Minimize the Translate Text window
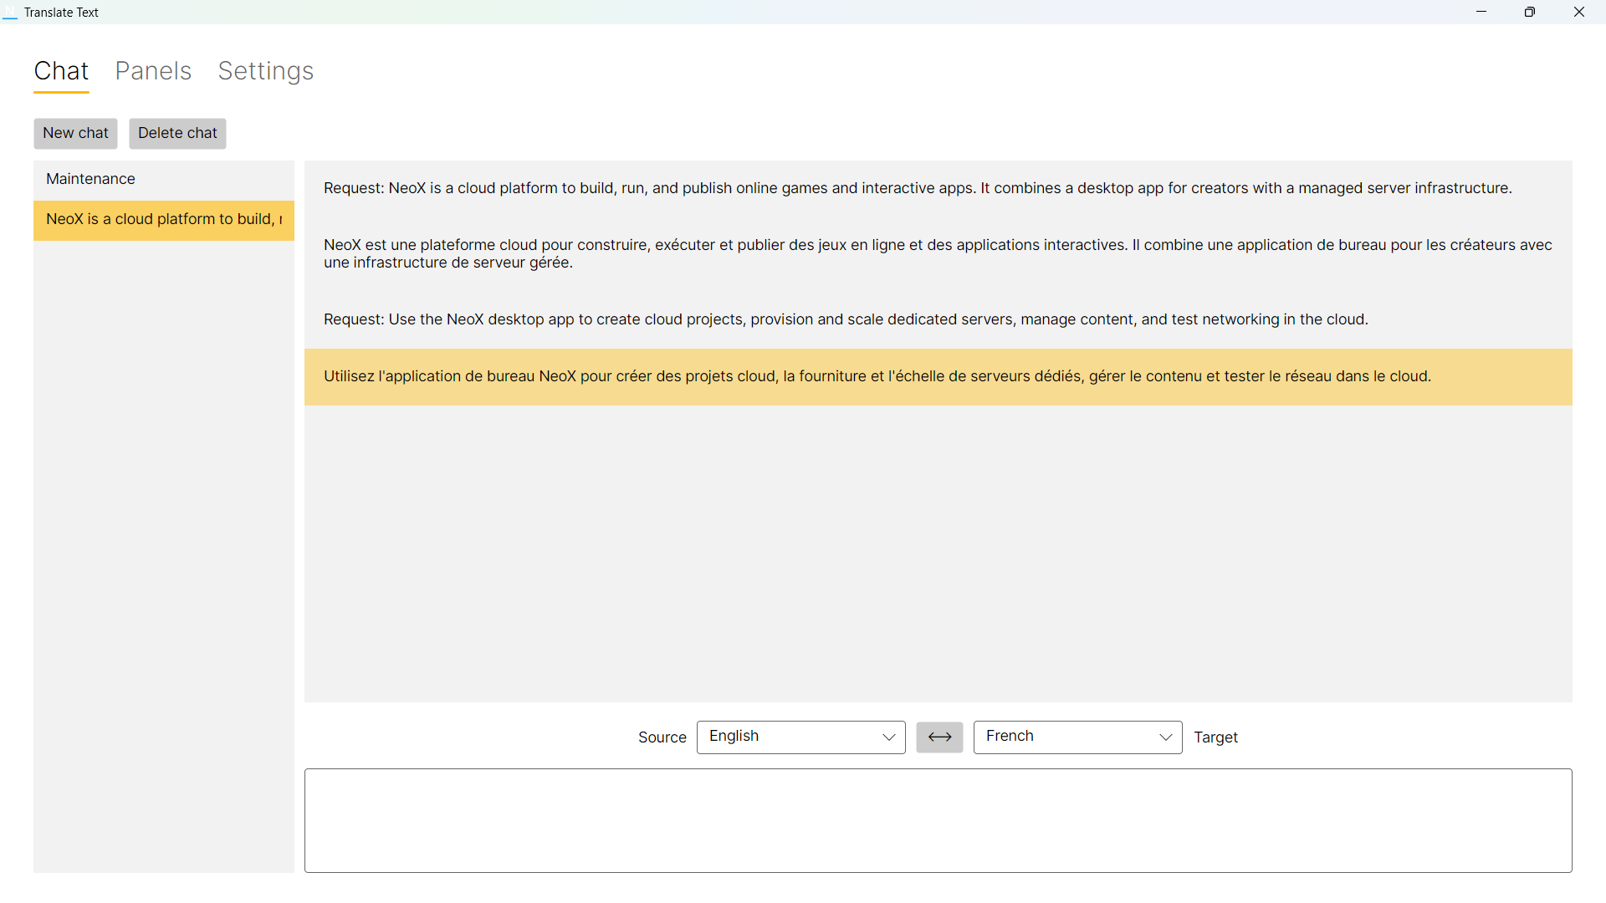1606x903 pixels. pyautogui.click(x=1481, y=12)
